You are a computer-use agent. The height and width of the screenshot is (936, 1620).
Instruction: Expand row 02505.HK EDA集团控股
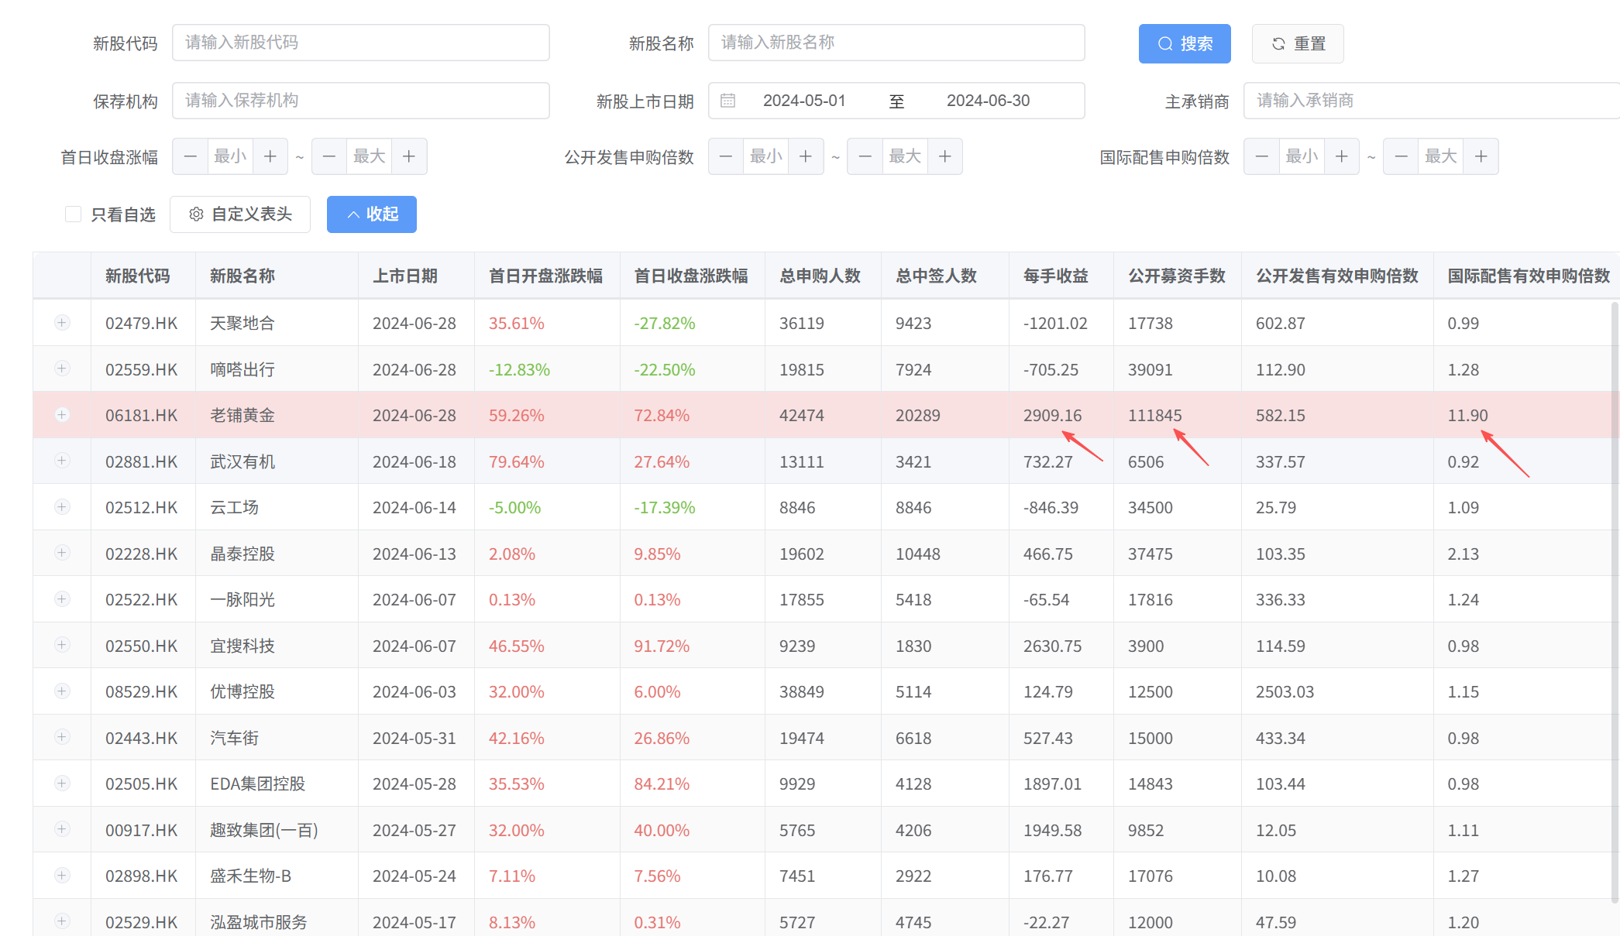tap(62, 783)
